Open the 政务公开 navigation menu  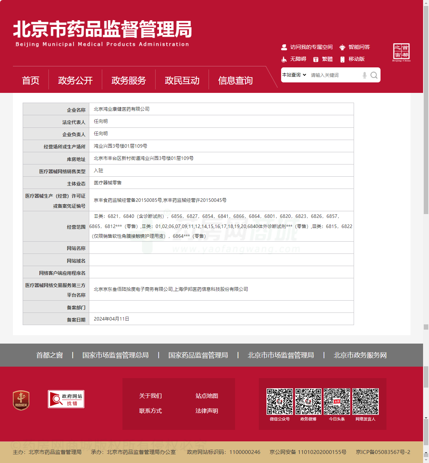(75, 81)
